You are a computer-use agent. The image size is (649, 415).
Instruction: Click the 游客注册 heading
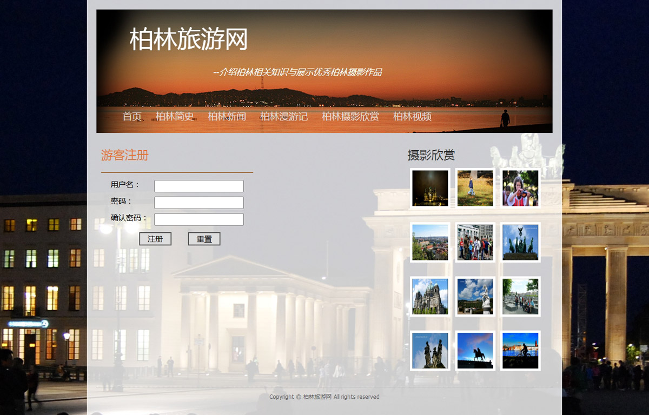(x=124, y=156)
